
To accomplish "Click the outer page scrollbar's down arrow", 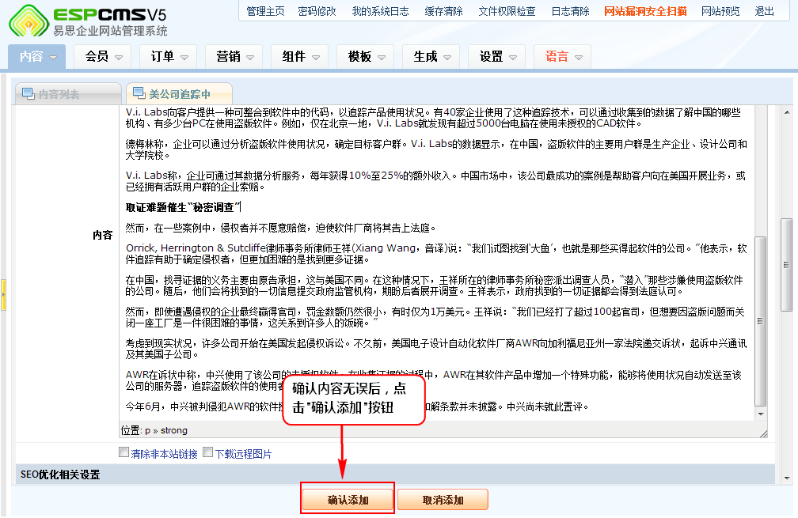I will pyautogui.click(x=787, y=478).
